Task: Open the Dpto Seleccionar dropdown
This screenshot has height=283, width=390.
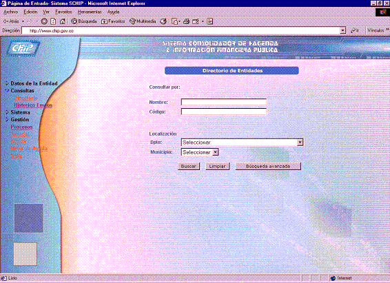Action: [242, 143]
